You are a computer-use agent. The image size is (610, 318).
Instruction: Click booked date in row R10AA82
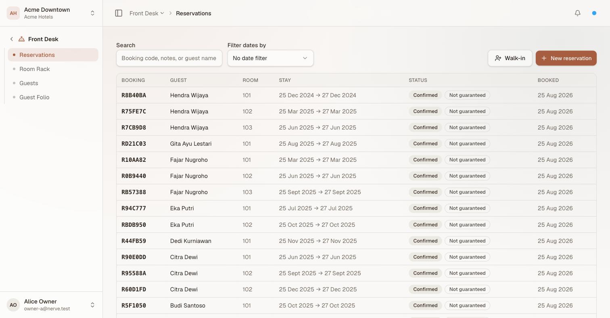click(x=555, y=160)
